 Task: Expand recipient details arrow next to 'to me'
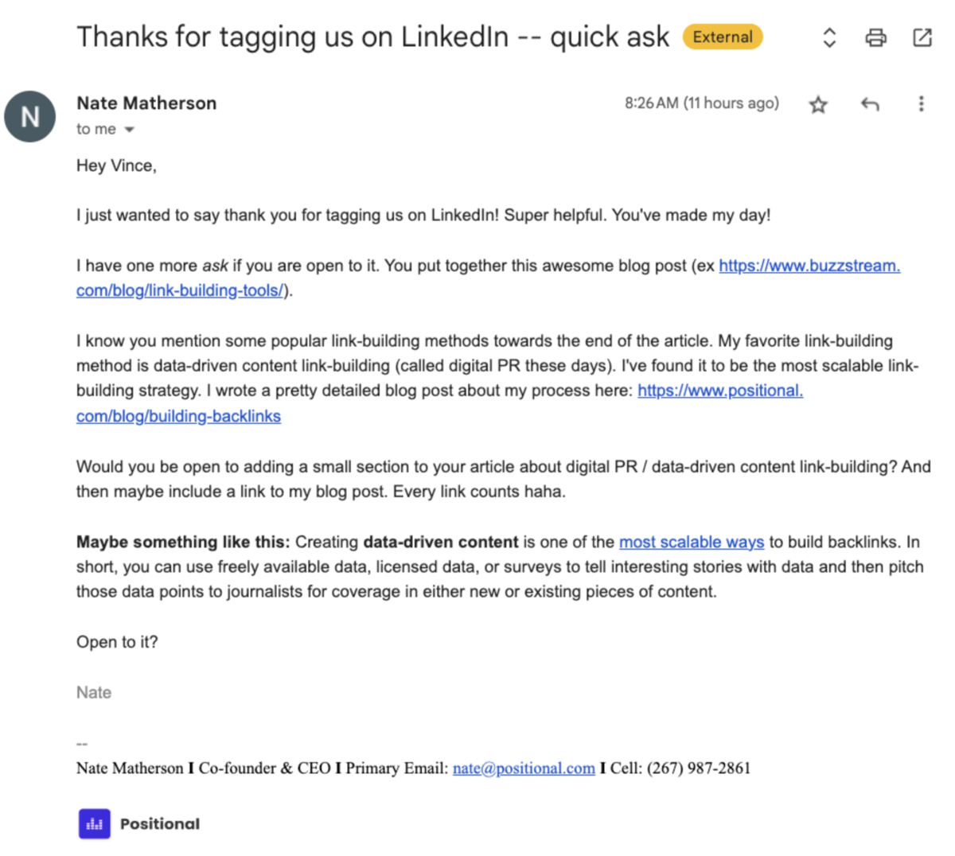pyautogui.click(x=130, y=130)
